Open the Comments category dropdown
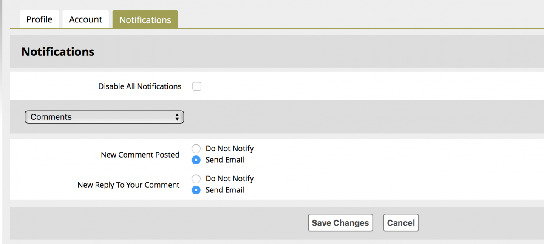 click(104, 117)
